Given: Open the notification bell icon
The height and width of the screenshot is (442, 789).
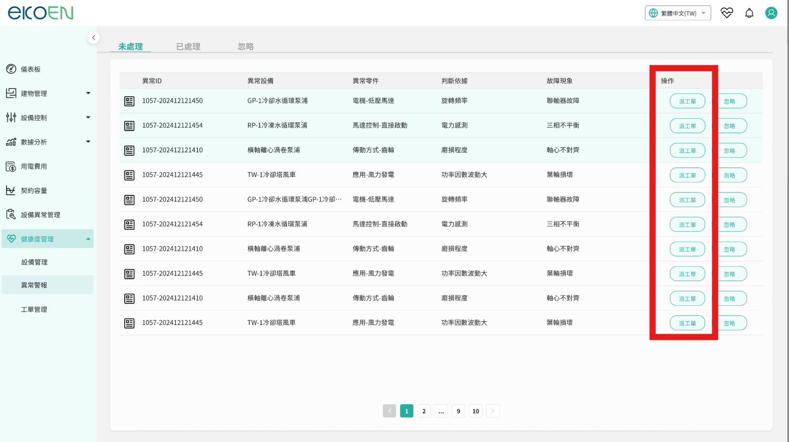Looking at the screenshot, I should tap(749, 13).
